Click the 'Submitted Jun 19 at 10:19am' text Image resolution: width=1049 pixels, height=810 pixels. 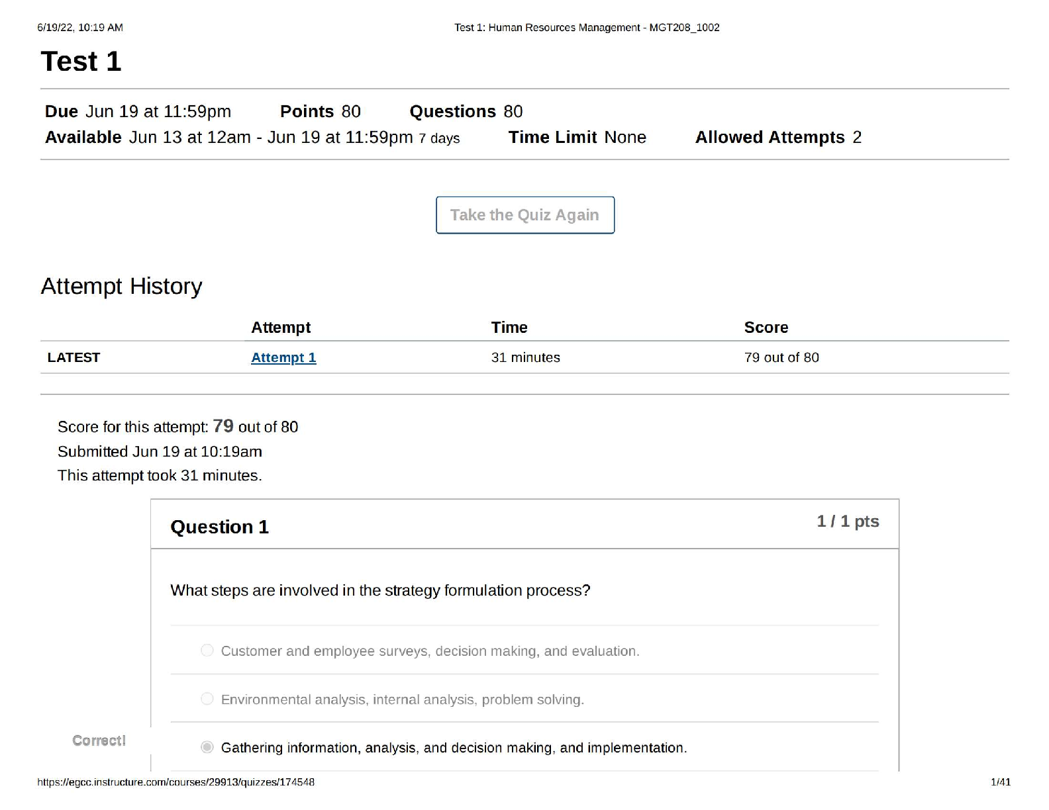click(160, 451)
